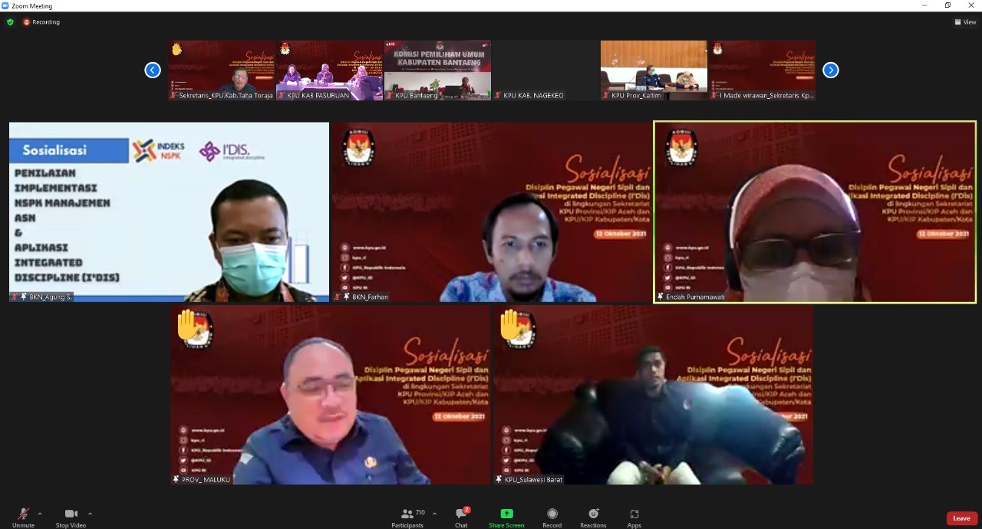
Task: Leave the meeting
Action: pos(961,518)
